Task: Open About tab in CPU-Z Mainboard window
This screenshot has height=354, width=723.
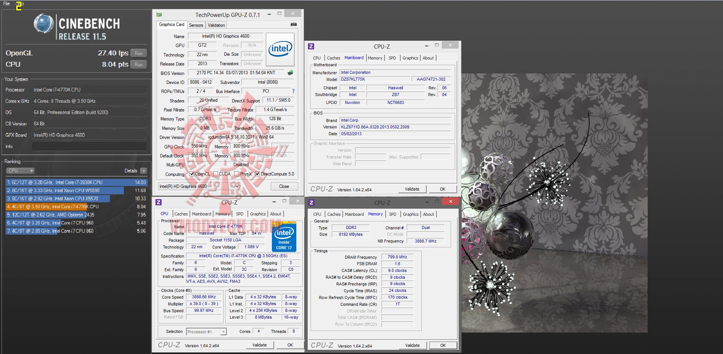Action: [428, 58]
